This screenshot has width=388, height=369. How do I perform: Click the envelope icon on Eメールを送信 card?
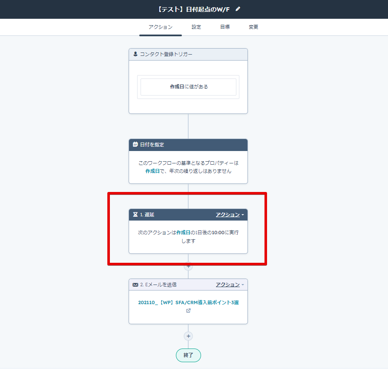[135, 285]
